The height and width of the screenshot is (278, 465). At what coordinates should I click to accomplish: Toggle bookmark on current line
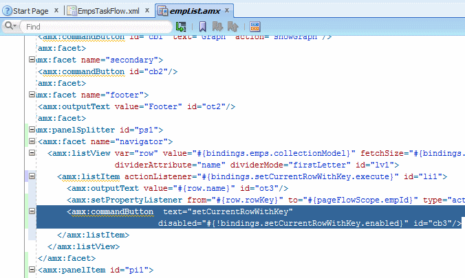[202, 27]
